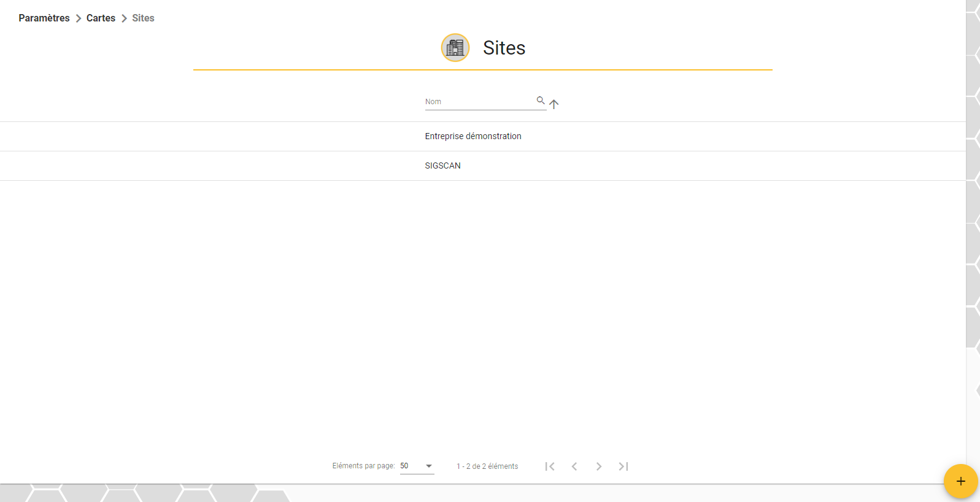Go to the next page
Viewport: 980px width, 502px height.
click(x=599, y=466)
